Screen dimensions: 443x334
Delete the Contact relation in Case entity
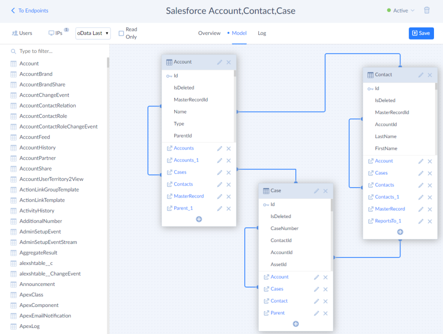point(325,301)
